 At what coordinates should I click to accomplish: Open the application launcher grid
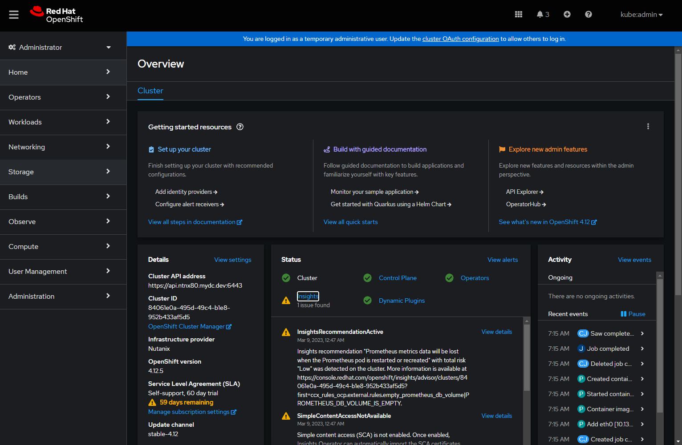(x=519, y=14)
